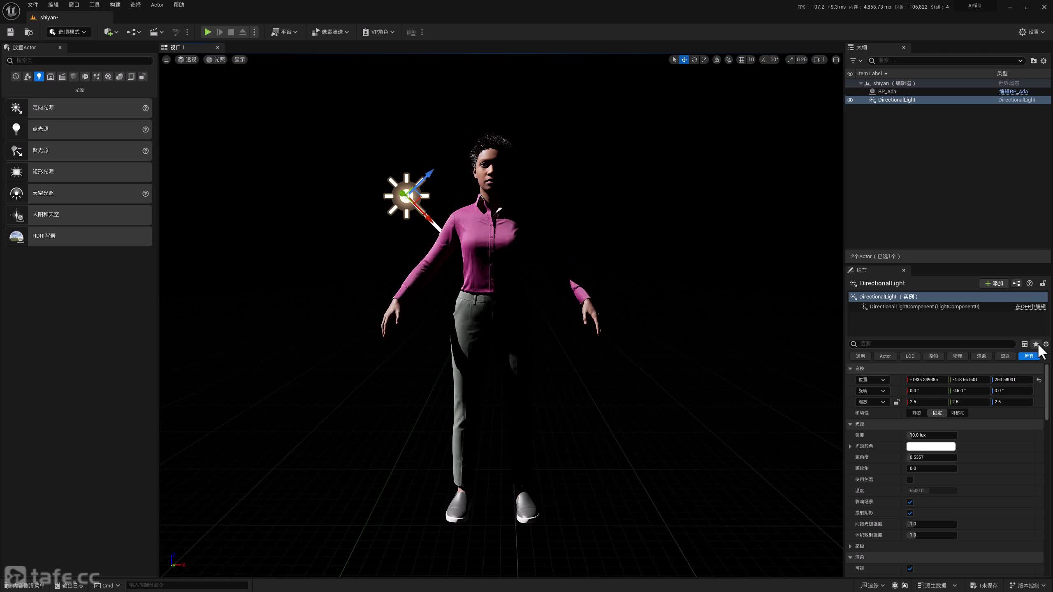Activate the viewport select mode arrow icon
1053x592 pixels.
pos(674,60)
